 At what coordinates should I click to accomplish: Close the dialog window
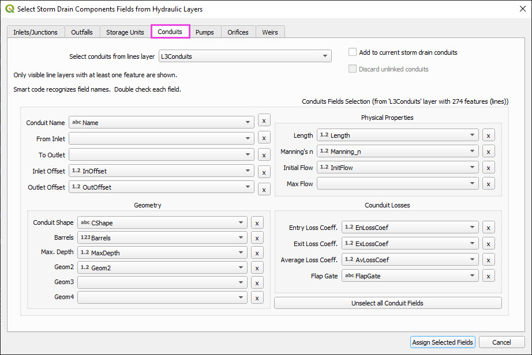coord(519,9)
